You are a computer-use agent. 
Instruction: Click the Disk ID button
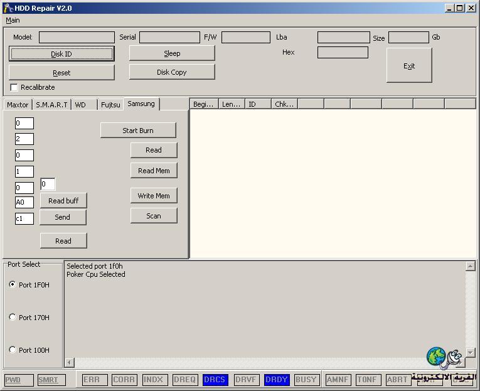point(61,54)
